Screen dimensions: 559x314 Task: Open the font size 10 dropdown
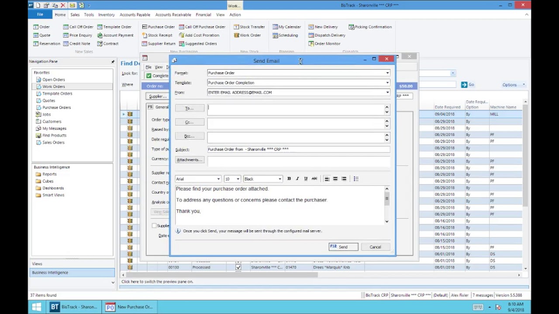(x=238, y=179)
